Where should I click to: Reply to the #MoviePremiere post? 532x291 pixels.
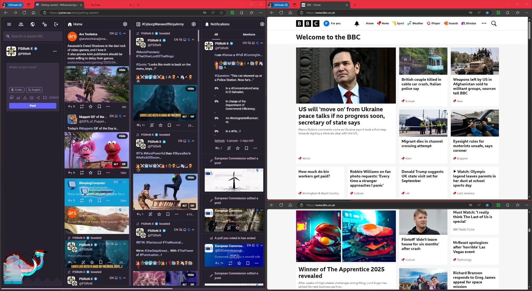click(x=139, y=125)
